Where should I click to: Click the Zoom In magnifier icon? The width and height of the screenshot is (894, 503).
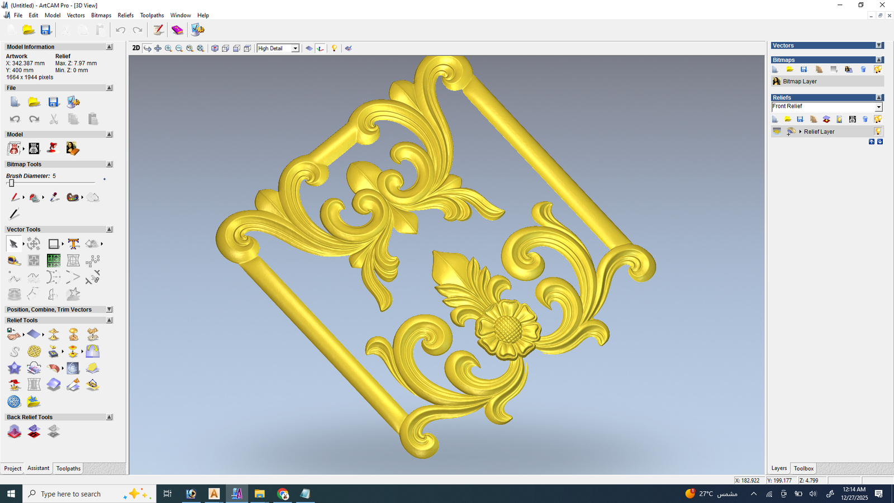pos(168,49)
